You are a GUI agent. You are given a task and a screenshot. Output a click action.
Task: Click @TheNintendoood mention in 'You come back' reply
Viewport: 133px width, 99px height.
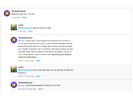click(x=25, y=70)
